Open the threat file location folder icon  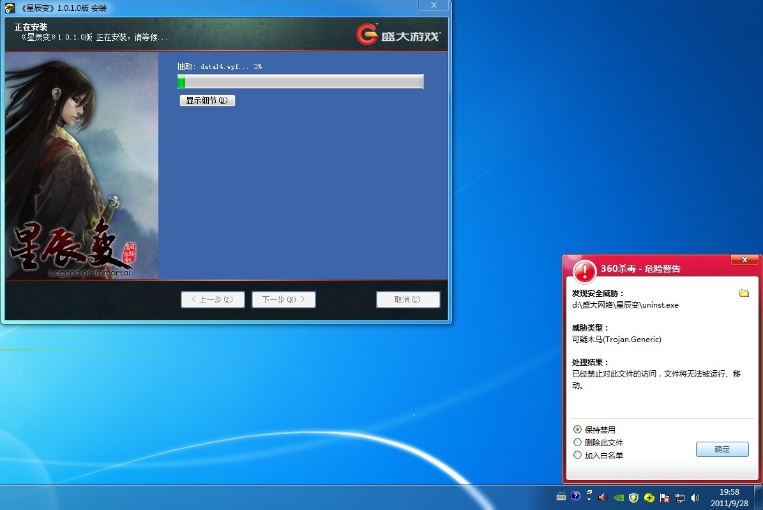pos(744,293)
